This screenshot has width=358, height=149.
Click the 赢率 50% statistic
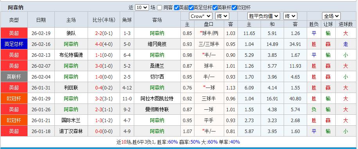click(x=189, y=142)
